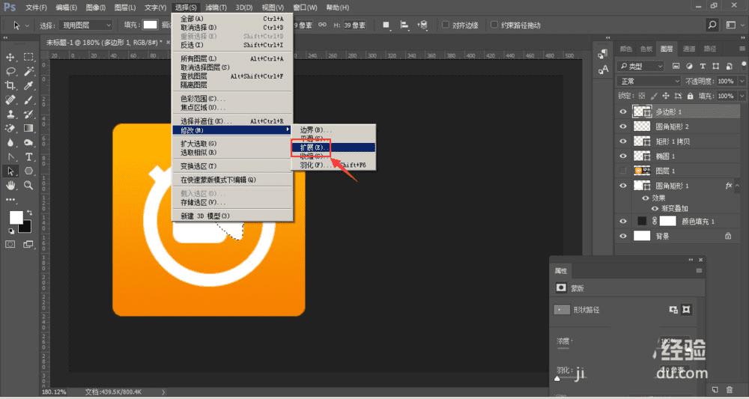Screen dimensions: 749x399
Task: Activate the Zoom tool in toolbar
Action: [28, 185]
